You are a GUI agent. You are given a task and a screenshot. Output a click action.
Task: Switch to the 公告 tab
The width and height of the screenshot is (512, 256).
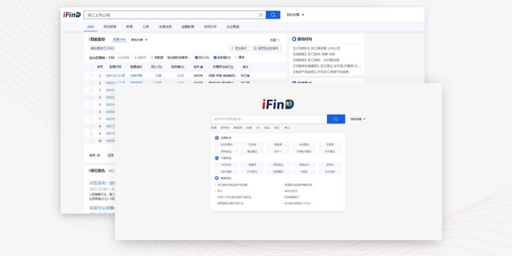pos(146,26)
